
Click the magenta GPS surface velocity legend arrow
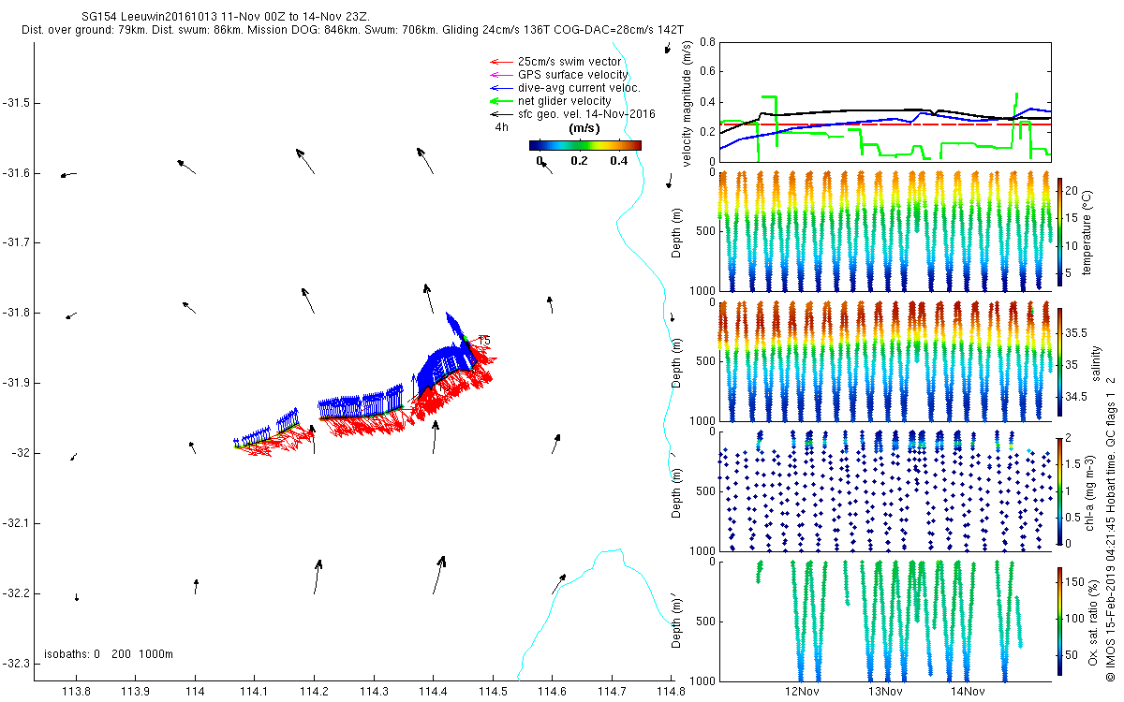point(499,75)
